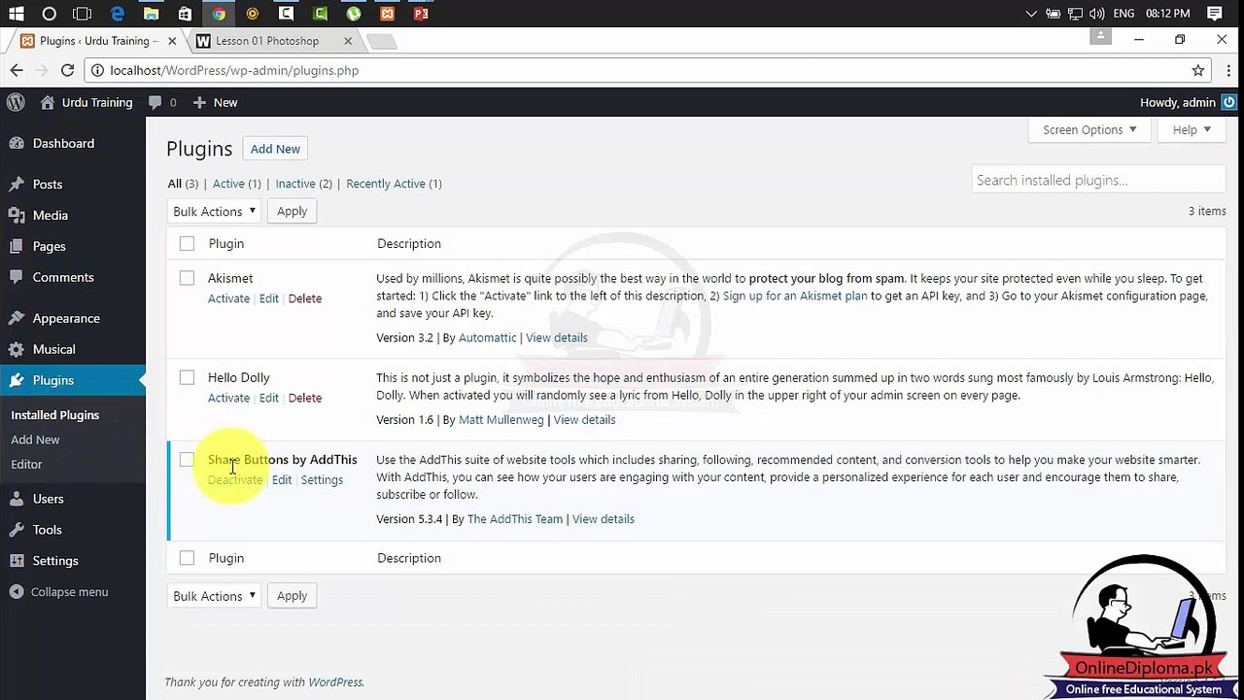This screenshot has width=1244, height=700.
Task: Open Matt Mullenweg author link
Action: [501, 420]
